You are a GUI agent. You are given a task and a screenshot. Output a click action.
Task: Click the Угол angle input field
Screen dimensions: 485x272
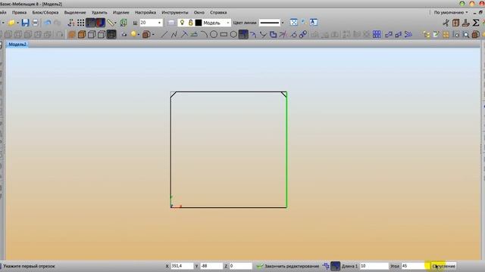coord(415,266)
